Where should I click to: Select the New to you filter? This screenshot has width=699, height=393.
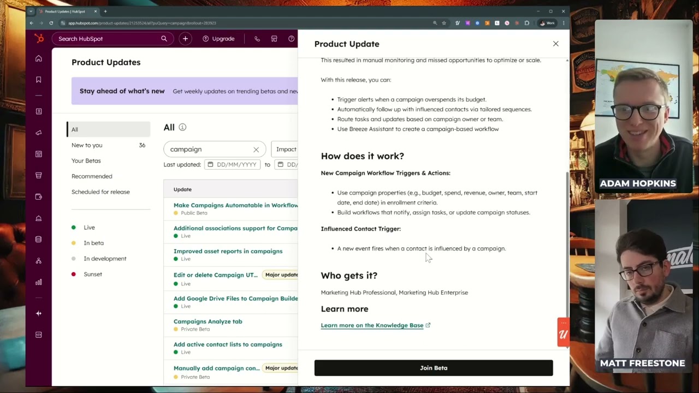point(87,145)
